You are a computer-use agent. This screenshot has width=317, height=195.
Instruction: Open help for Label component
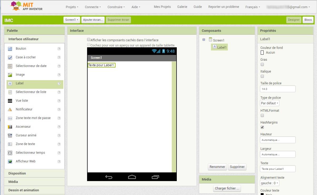(x=59, y=83)
